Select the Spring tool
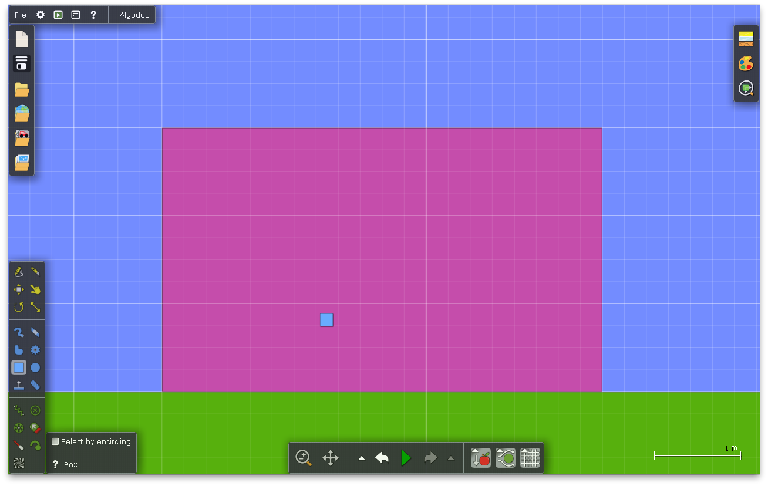 [19, 410]
